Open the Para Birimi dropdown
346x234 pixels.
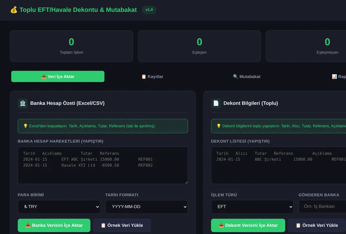click(x=59, y=207)
